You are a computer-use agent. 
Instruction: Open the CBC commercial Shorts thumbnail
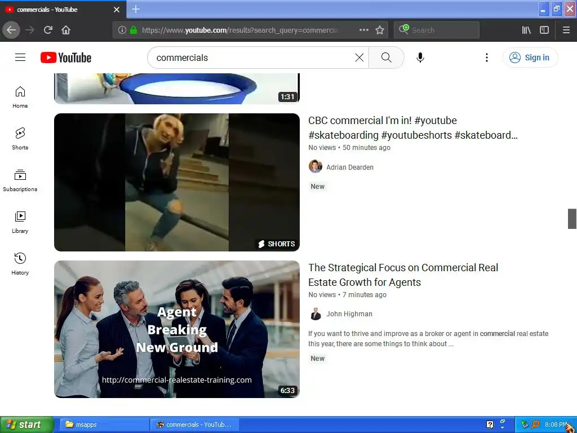(x=177, y=182)
